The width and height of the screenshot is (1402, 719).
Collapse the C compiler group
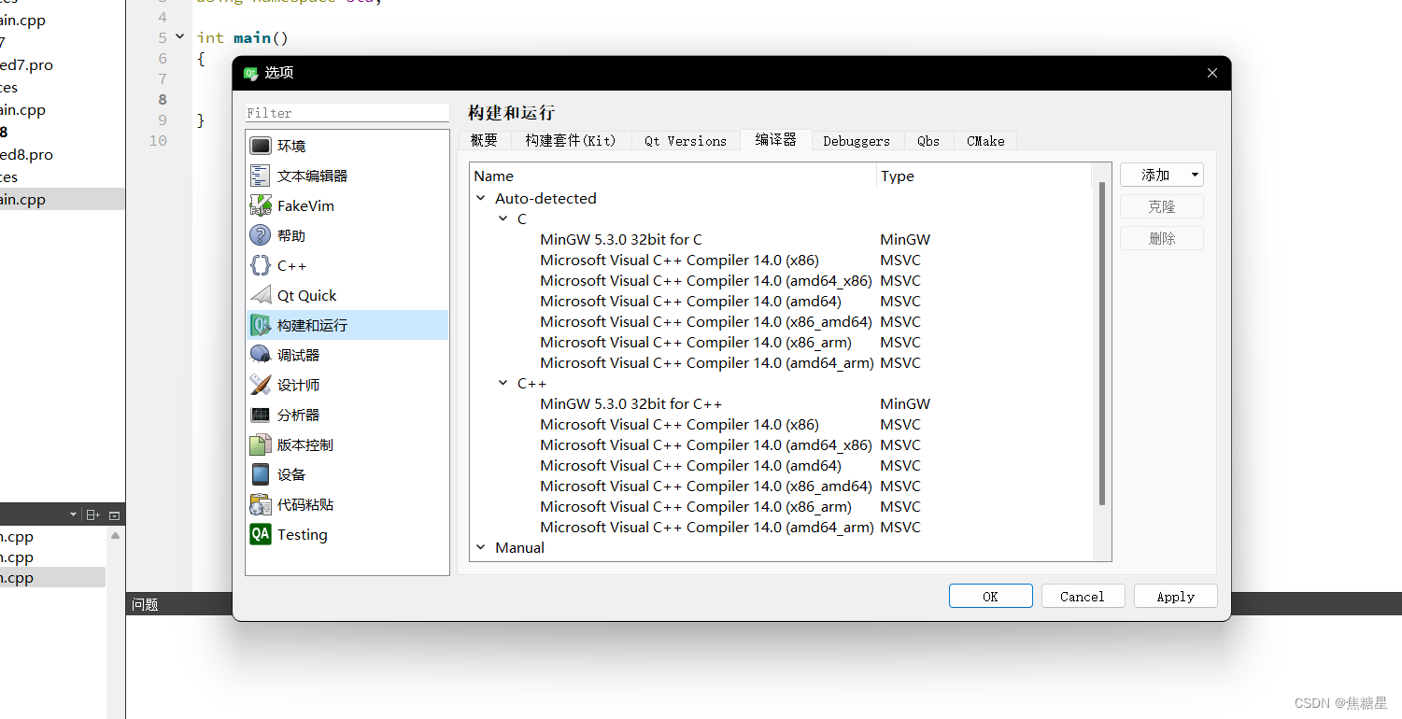[x=503, y=219]
